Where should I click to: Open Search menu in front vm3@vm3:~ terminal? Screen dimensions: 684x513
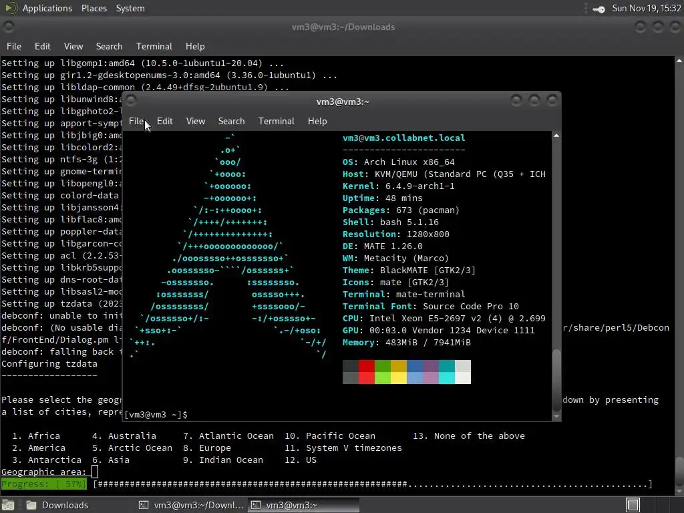coord(231,122)
